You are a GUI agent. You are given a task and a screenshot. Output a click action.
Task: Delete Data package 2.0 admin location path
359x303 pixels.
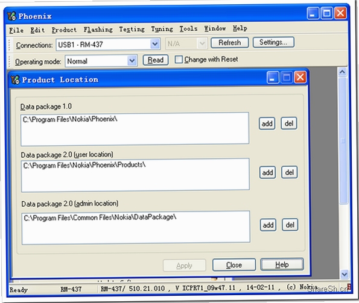(x=290, y=225)
